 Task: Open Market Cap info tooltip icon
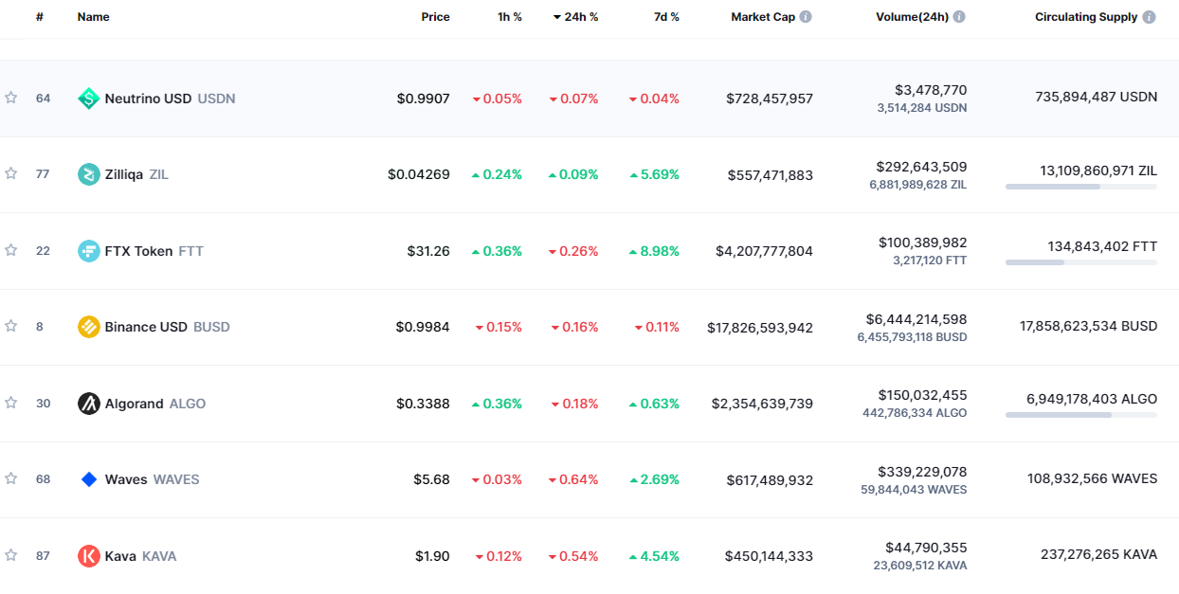click(806, 17)
